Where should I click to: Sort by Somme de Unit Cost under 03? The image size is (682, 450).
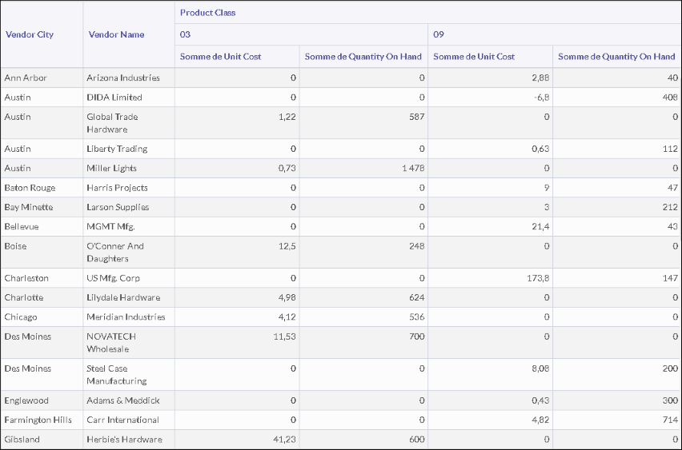pyautogui.click(x=220, y=57)
